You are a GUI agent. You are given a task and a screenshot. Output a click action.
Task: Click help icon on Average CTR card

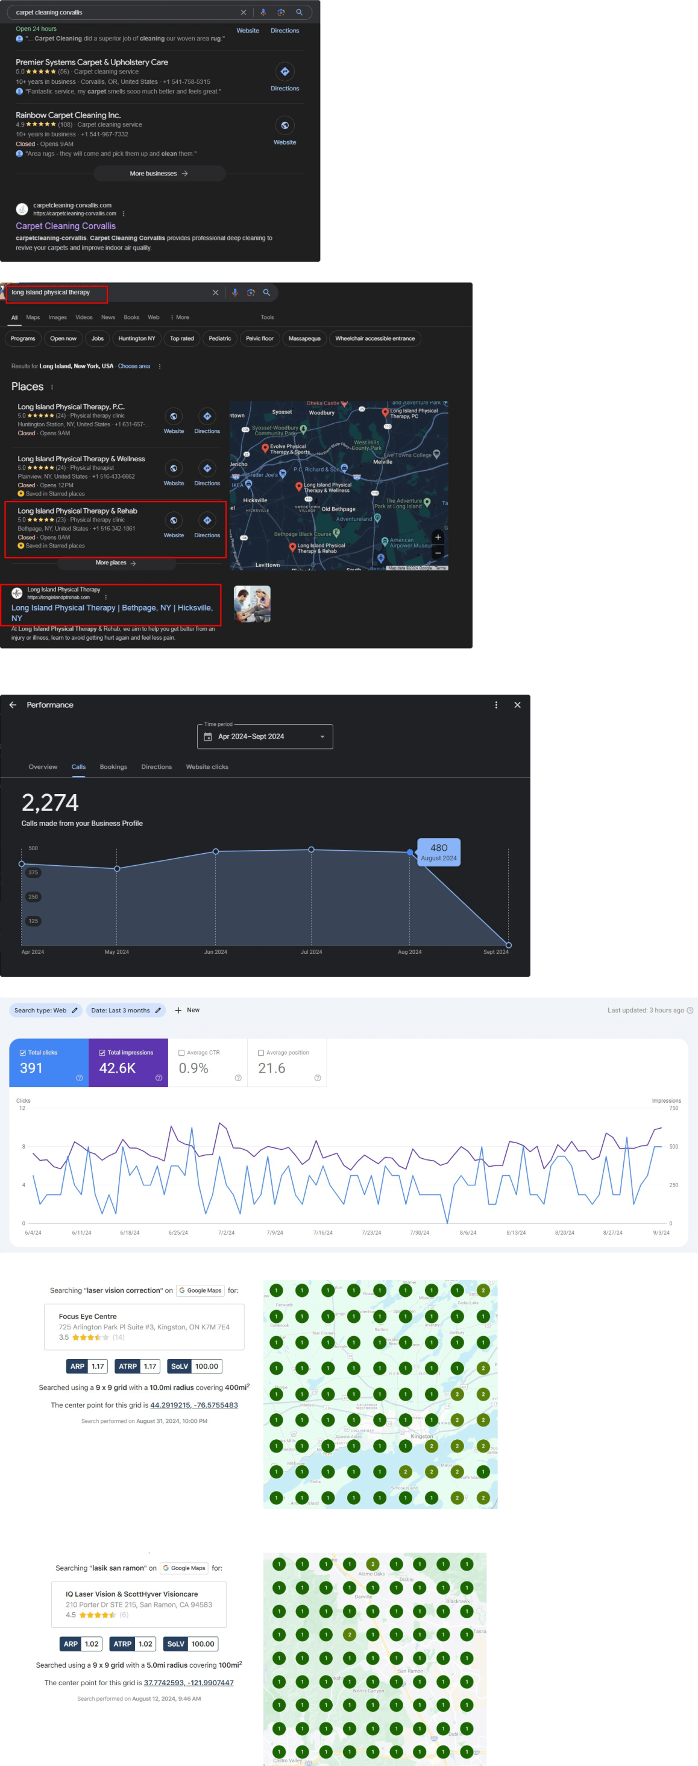click(238, 1077)
